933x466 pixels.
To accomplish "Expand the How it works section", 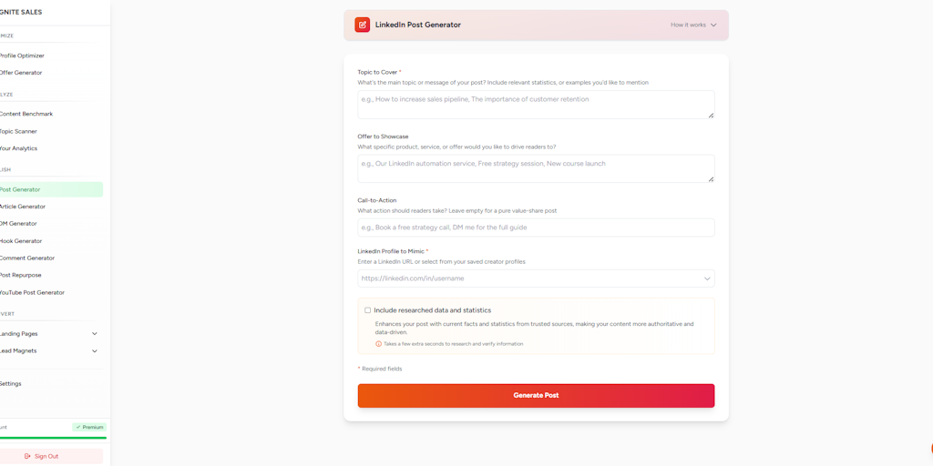I will 693,25.
